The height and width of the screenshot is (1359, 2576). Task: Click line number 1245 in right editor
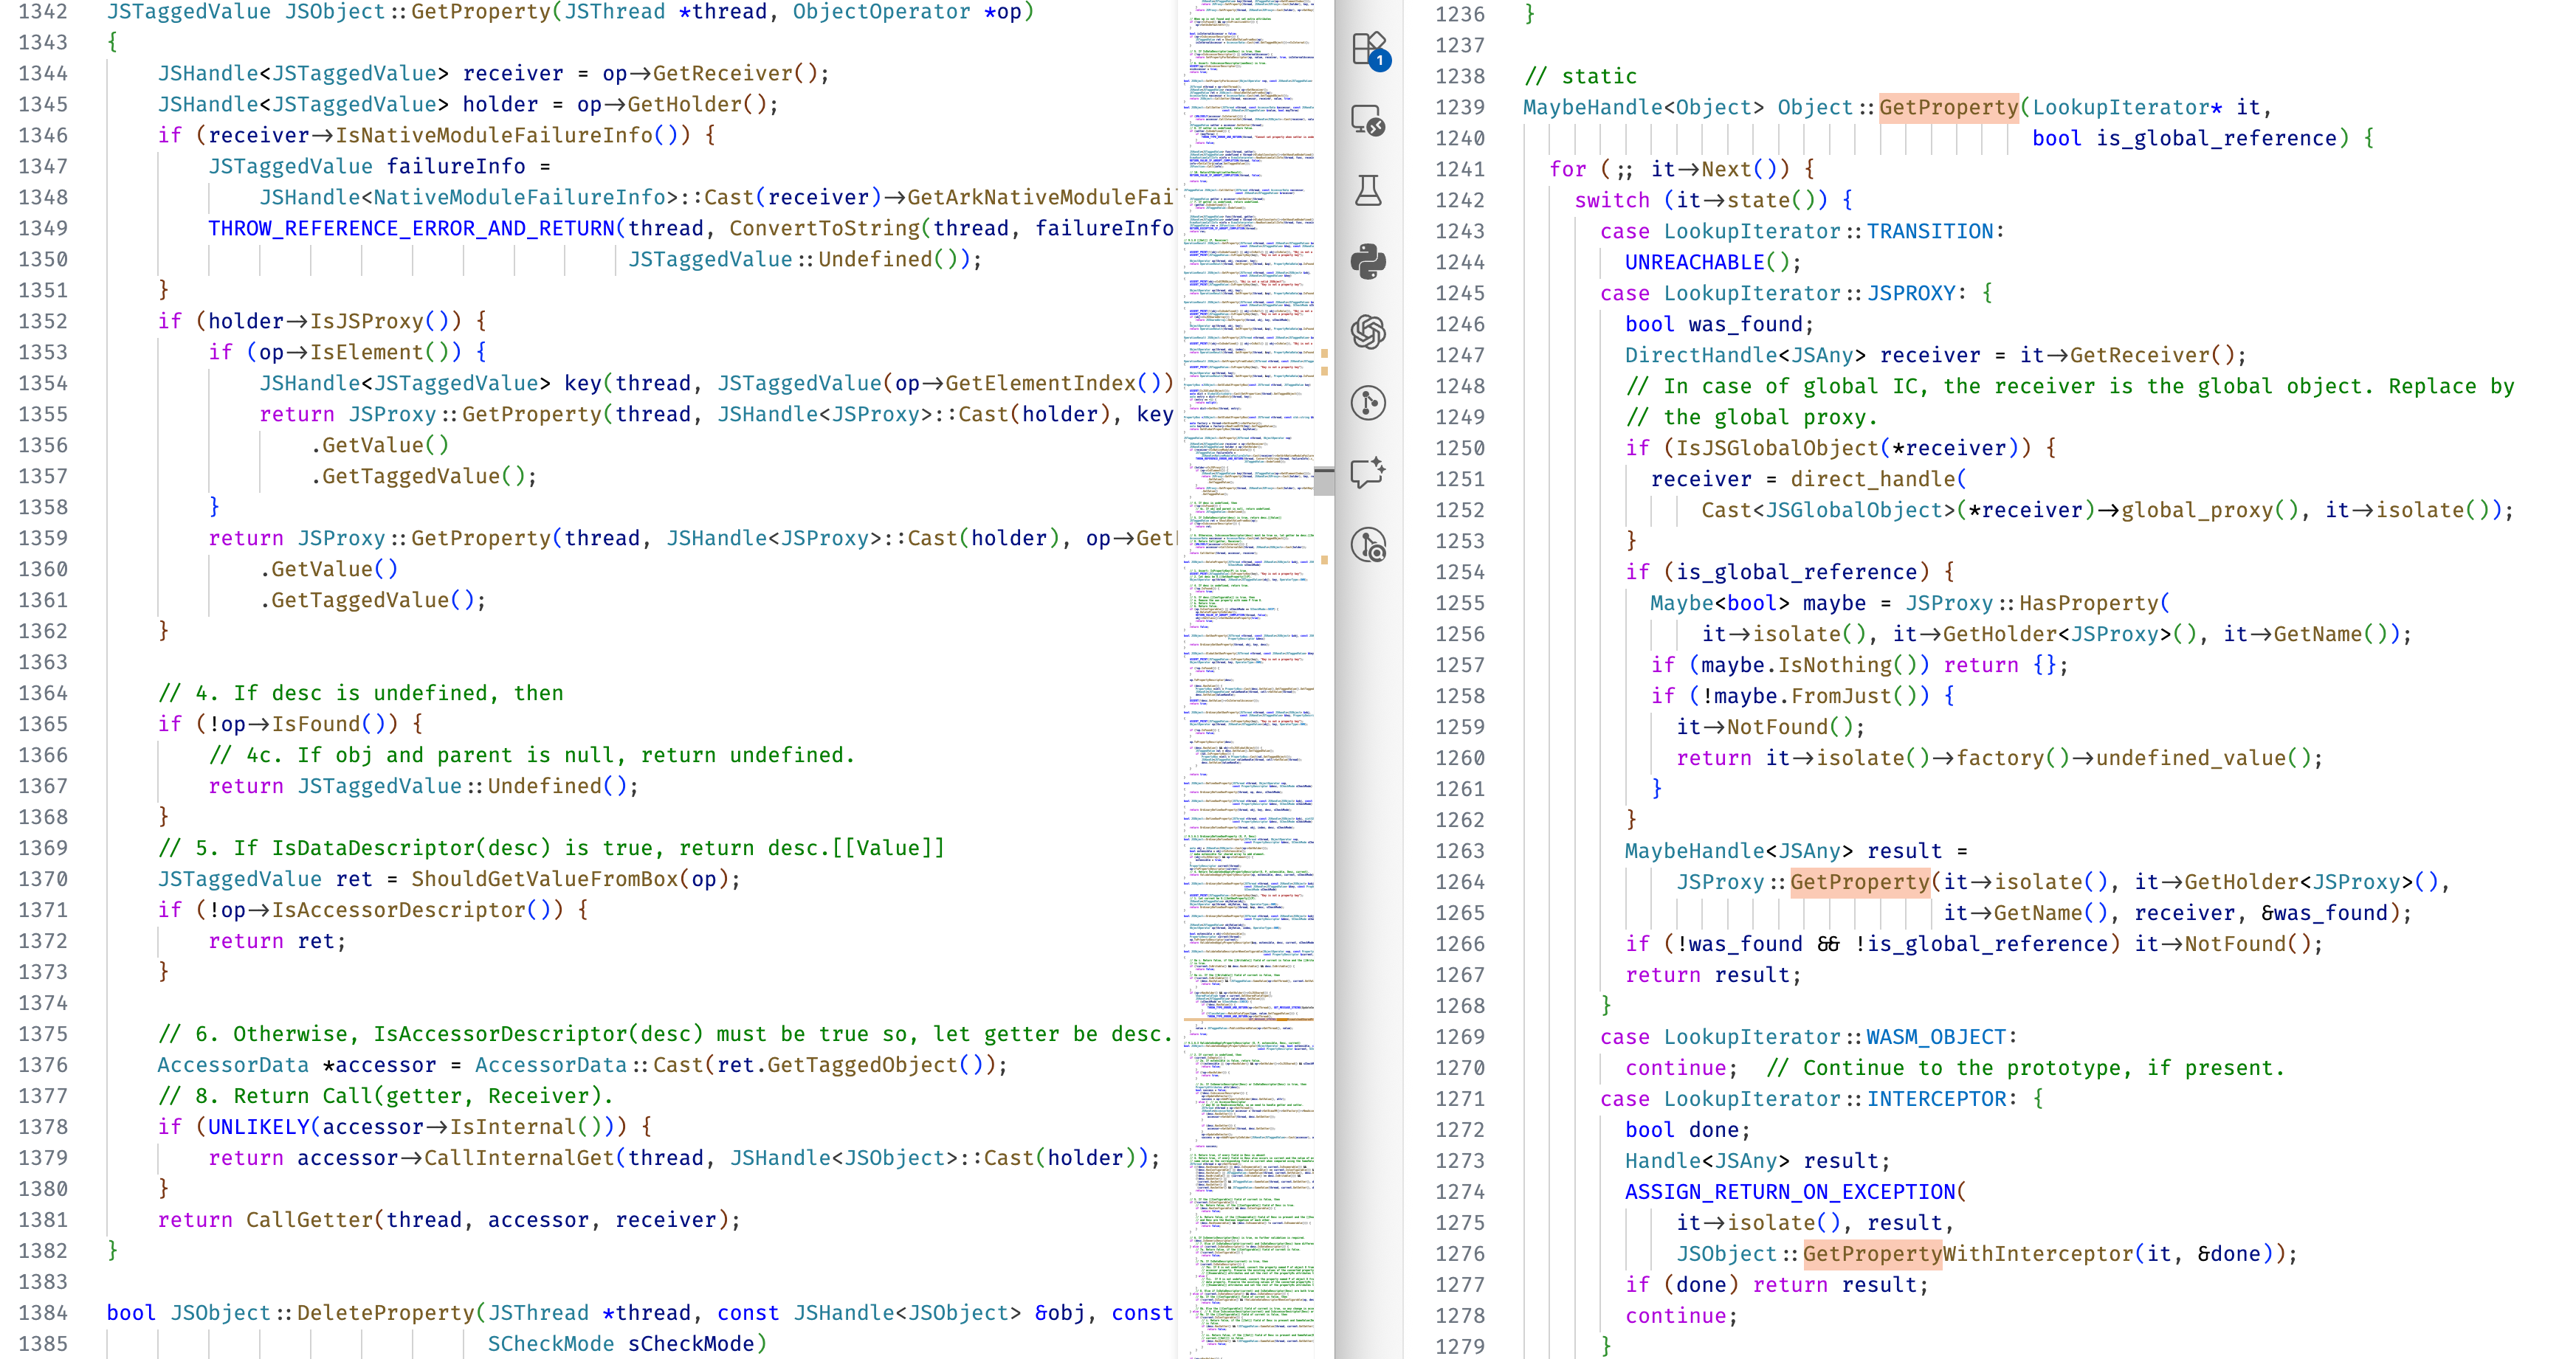pyautogui.click(x=1459, y=294)
